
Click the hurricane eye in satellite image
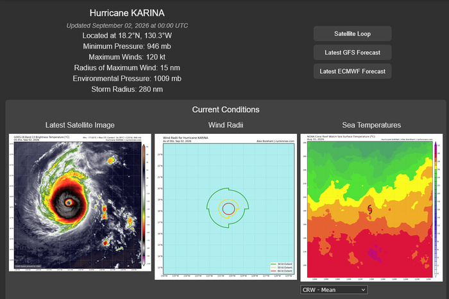click(x=68, y=203)
